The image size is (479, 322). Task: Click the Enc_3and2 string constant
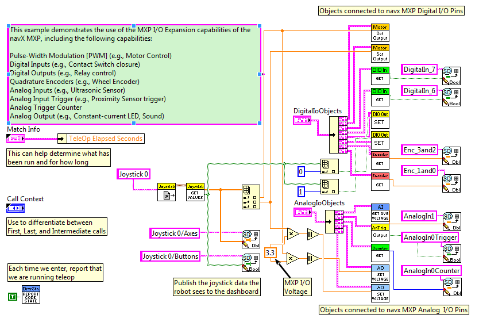419,150
